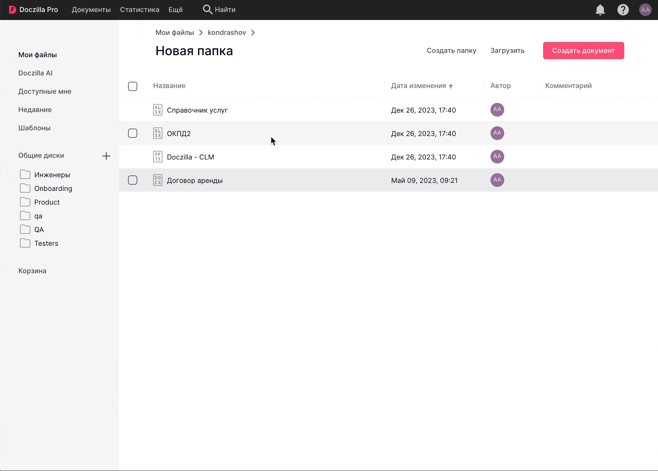The image size is (658, 471).
Task: Open the Статистика top menu
Action: tap(139, 9)
